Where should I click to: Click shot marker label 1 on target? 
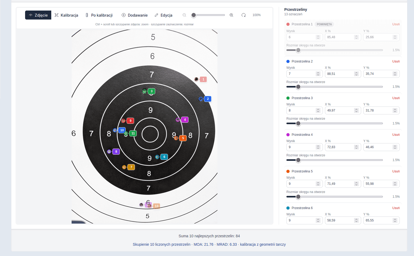point(203,79)
